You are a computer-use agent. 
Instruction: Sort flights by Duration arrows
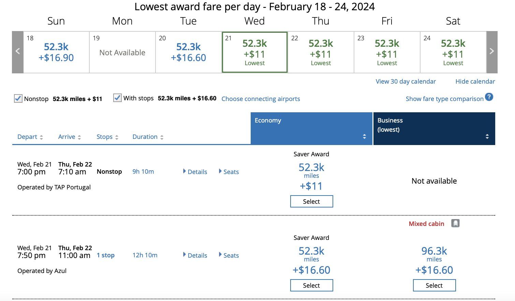click(x=162, y=137)
